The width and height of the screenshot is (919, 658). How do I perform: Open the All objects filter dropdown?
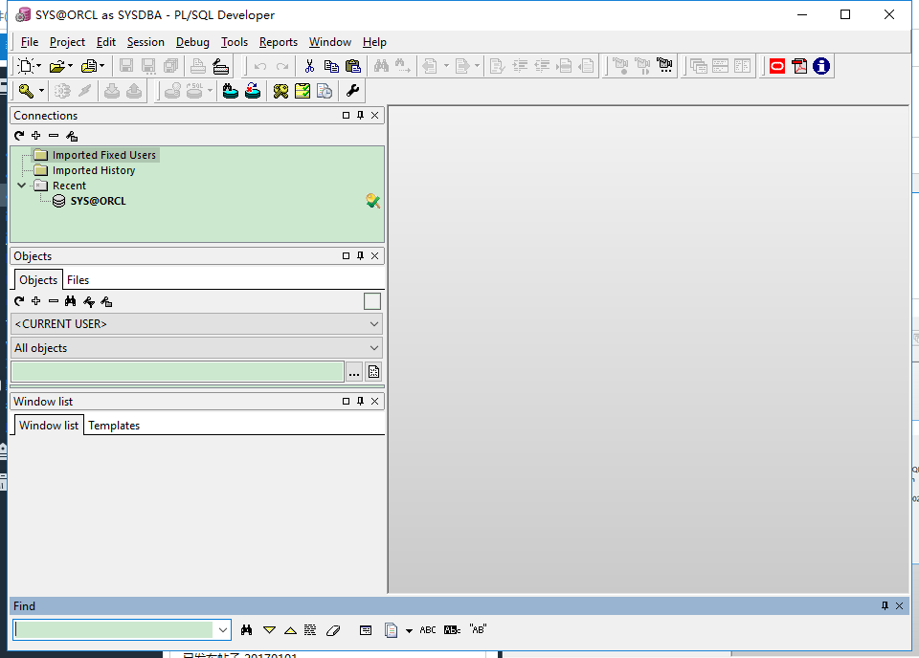click(374, 348)
